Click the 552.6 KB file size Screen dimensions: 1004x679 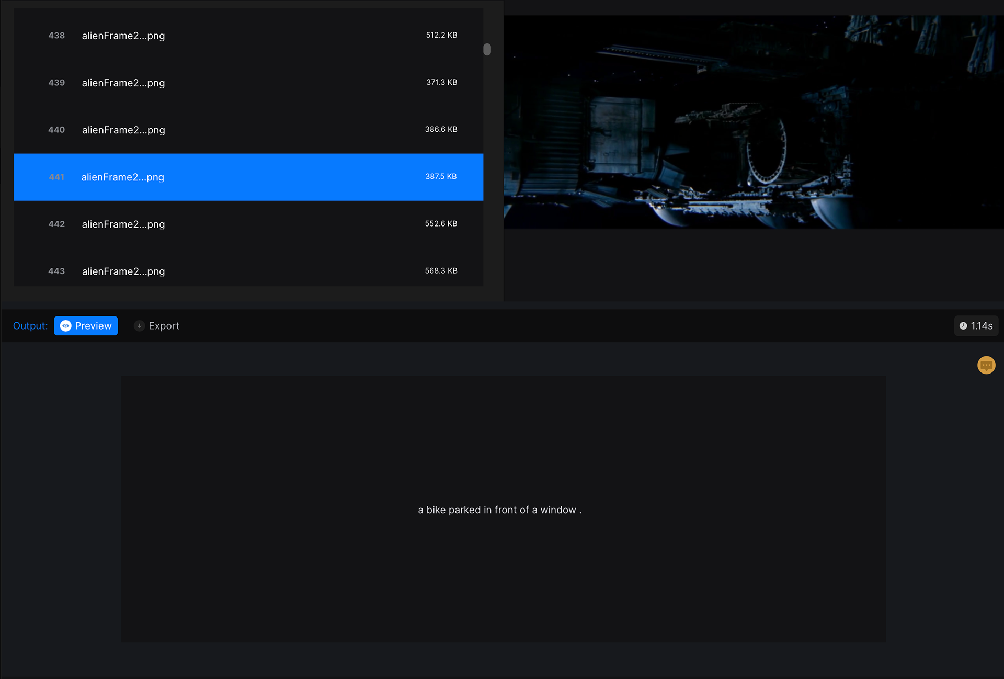click(x=441, y=223)
